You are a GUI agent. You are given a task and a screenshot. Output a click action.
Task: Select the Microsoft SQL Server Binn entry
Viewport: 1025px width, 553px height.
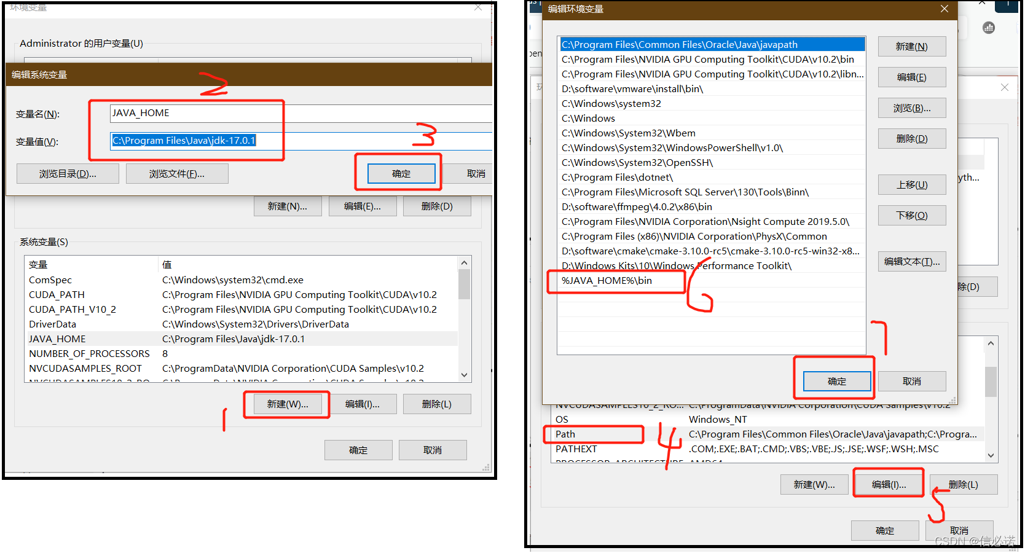coord(712,192)
